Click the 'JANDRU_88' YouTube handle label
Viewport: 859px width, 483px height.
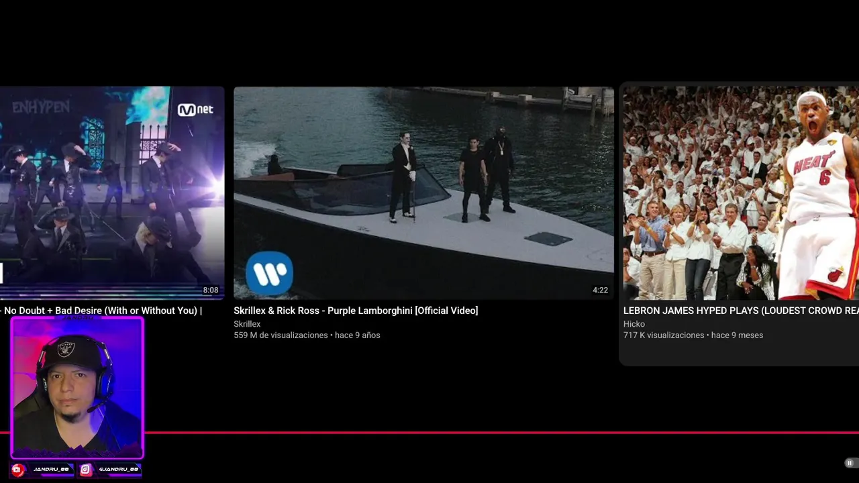51,470
